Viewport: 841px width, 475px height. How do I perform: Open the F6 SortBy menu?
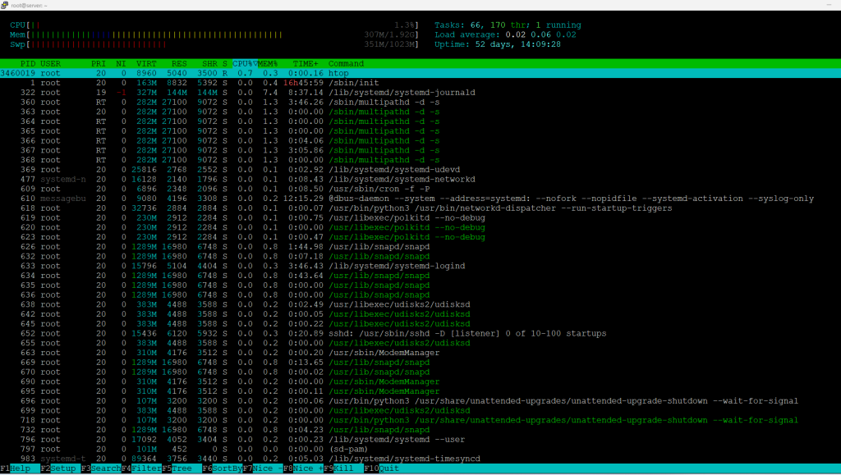[221, 469]
